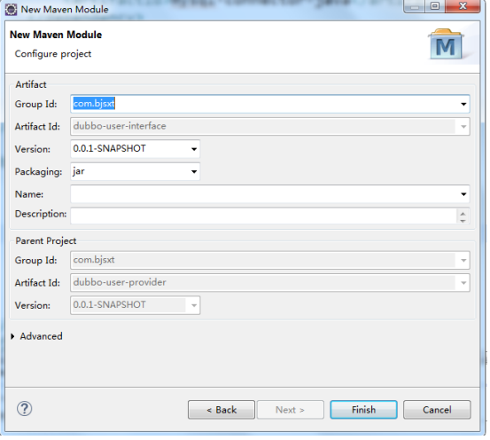
Task: Click the 'Packaging:' label
Action: pyautogui.click(x=38, y=172)
